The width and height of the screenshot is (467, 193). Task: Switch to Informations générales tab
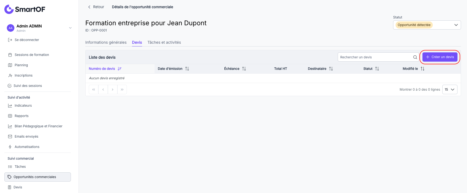tap(106, 42)
